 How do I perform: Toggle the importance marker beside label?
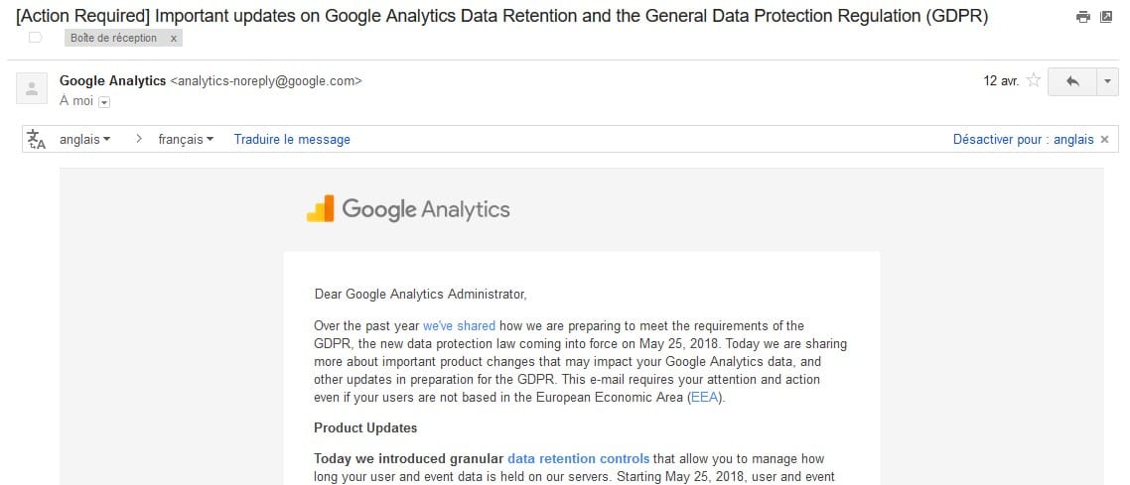point(36,38)
